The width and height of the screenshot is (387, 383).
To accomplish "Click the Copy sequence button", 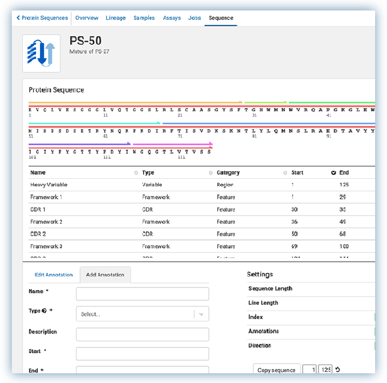I will (276, 369).
